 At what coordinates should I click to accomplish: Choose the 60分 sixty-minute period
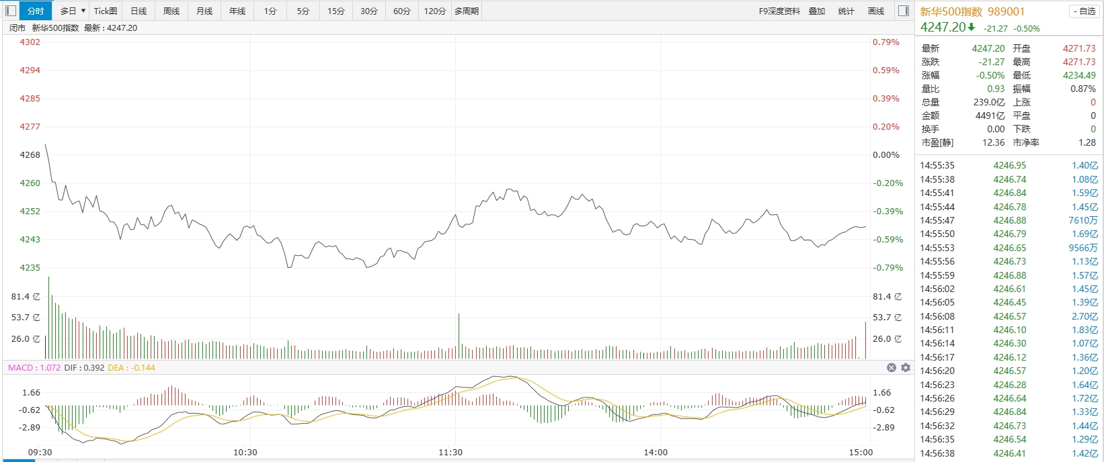tap(402, 11)
